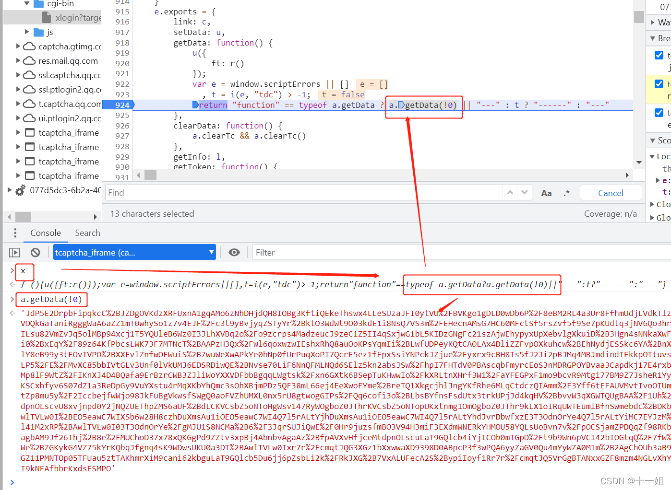Image resolution: width=671 pixels, height=490 pixels.
Task: Click the Find input field
Action: (304, 193)
